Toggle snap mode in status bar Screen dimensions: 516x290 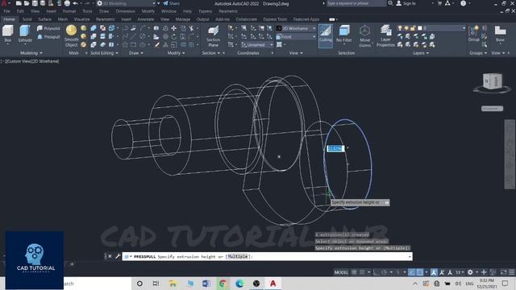[362, 272]
